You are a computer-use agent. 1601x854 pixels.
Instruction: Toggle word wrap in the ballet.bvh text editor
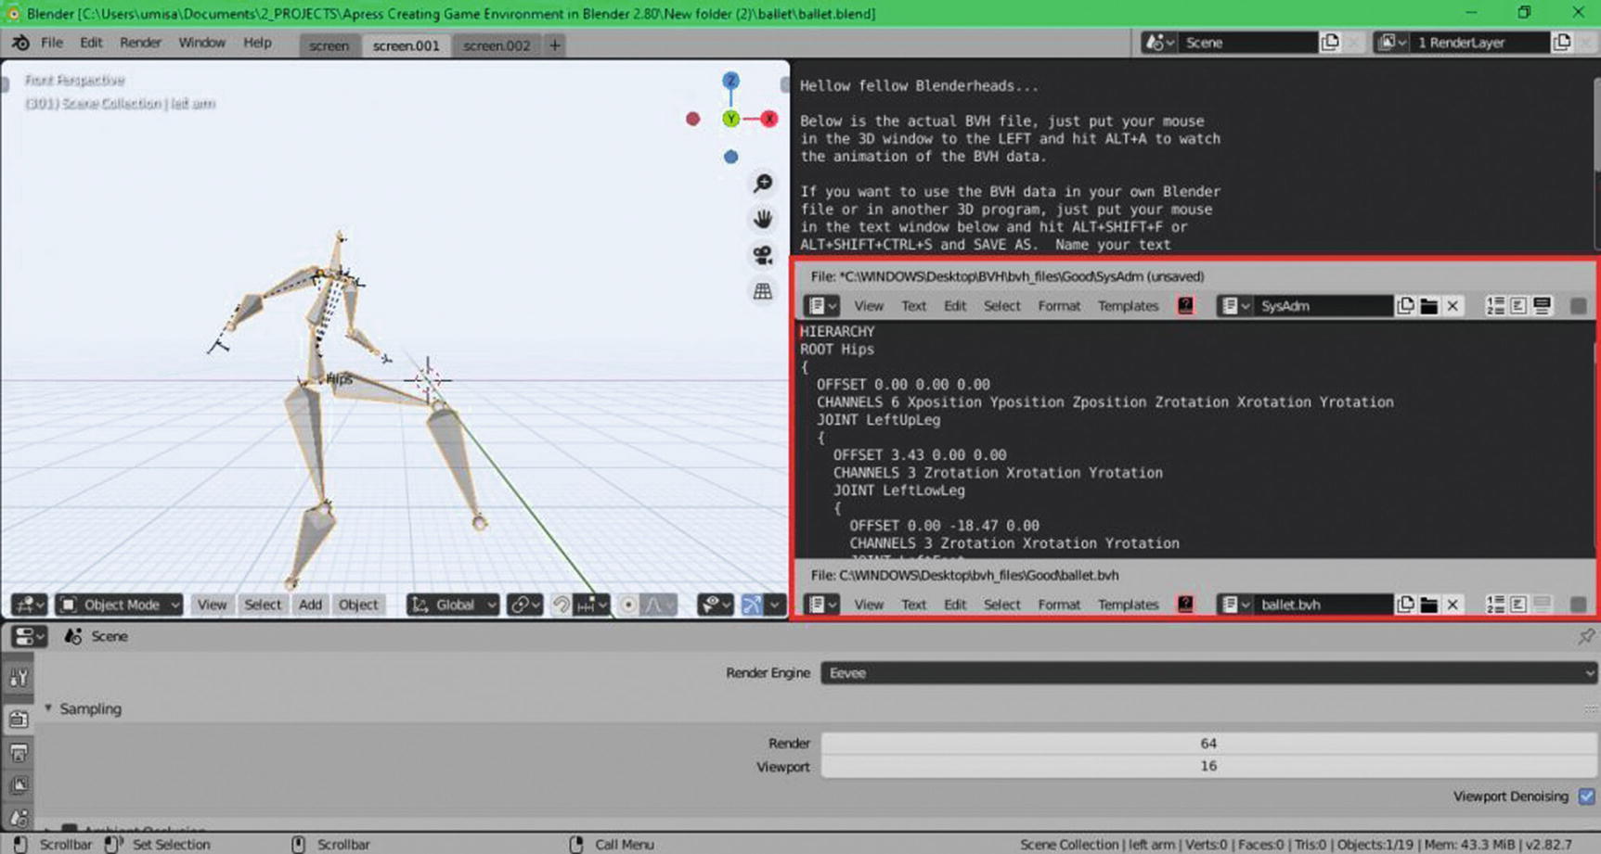tap(1518, 605)
